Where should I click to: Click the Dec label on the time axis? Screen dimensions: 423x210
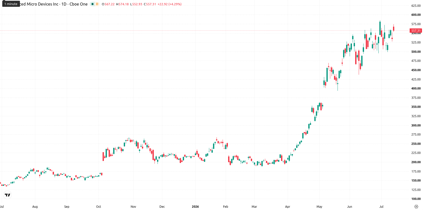point(162,207)
